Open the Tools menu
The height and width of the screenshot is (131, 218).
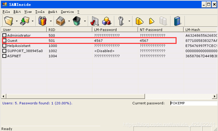click(x=40, y=12)
